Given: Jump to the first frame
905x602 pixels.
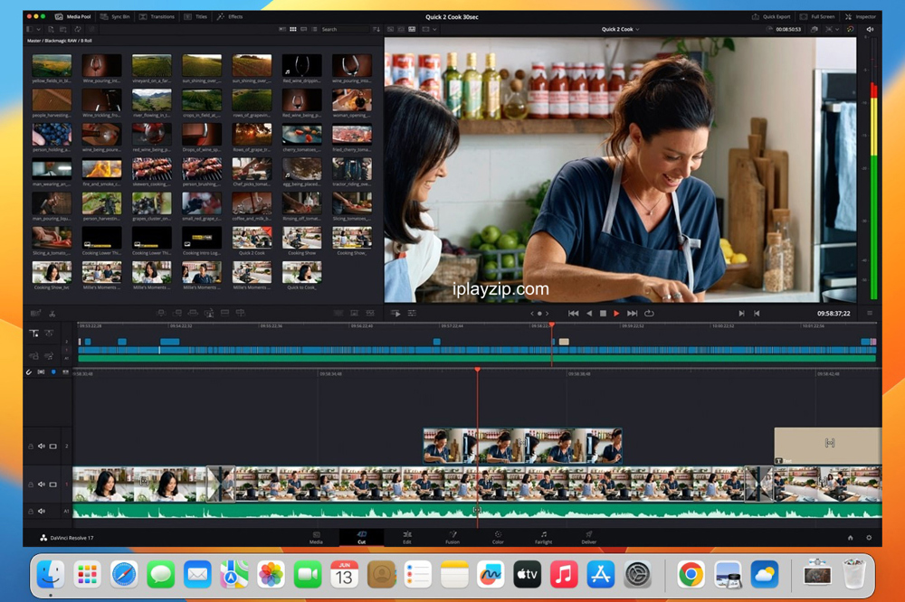Looking at the screenshot, I should pos(573,313).
